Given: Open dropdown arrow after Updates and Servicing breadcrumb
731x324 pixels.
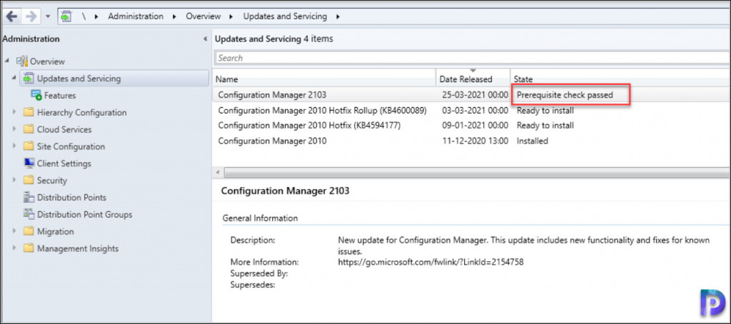Looking at the screenshot, I should (x=338, y=17).
